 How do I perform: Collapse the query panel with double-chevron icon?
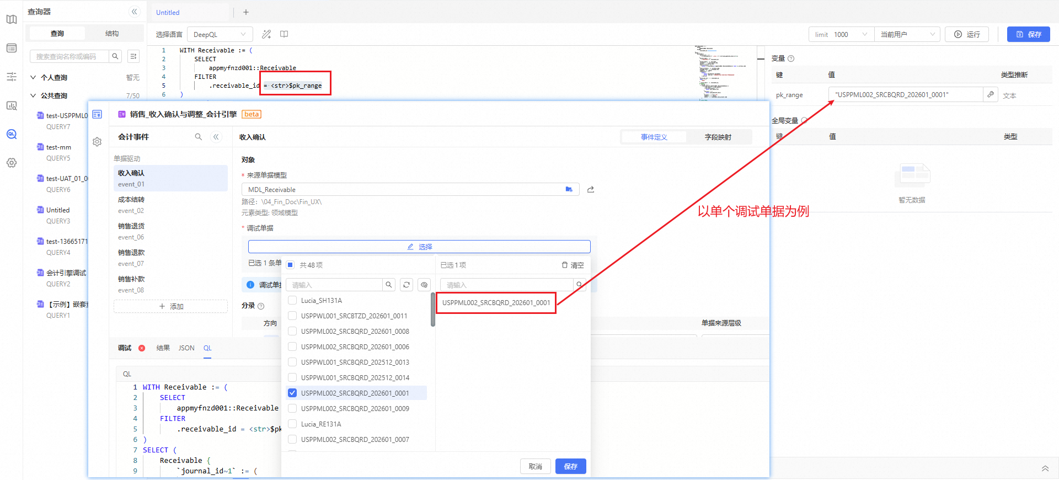(134, 12)
